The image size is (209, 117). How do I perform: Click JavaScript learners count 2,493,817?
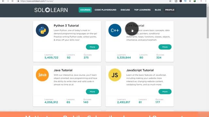(123, 102)
